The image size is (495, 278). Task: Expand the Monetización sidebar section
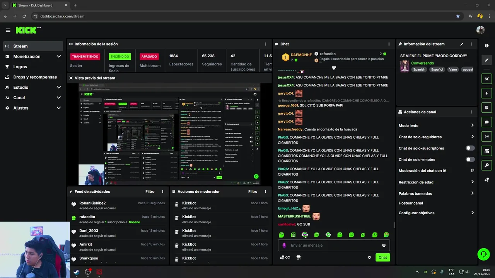click(58, 56)
